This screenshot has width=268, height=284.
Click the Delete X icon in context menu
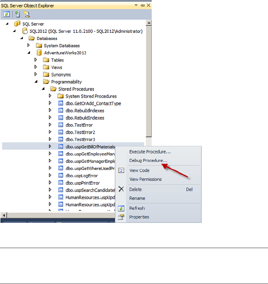[x=121, y=189]
